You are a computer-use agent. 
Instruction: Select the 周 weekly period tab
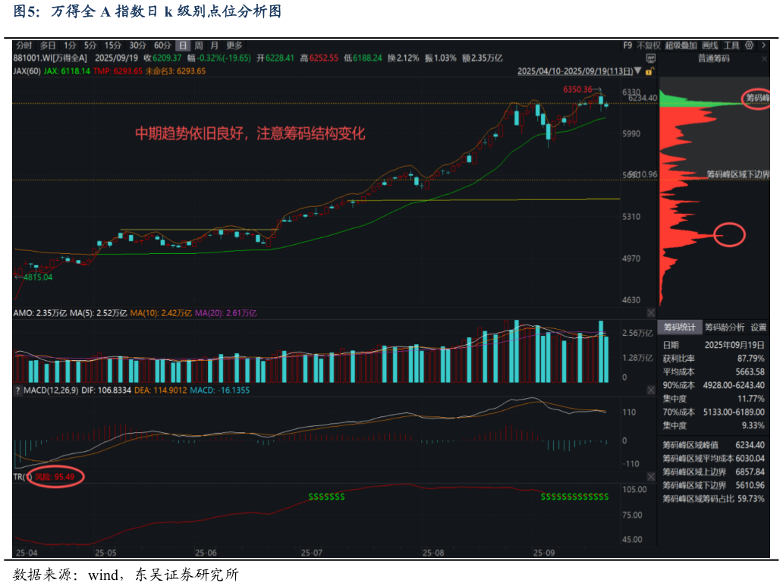[199, 45]
